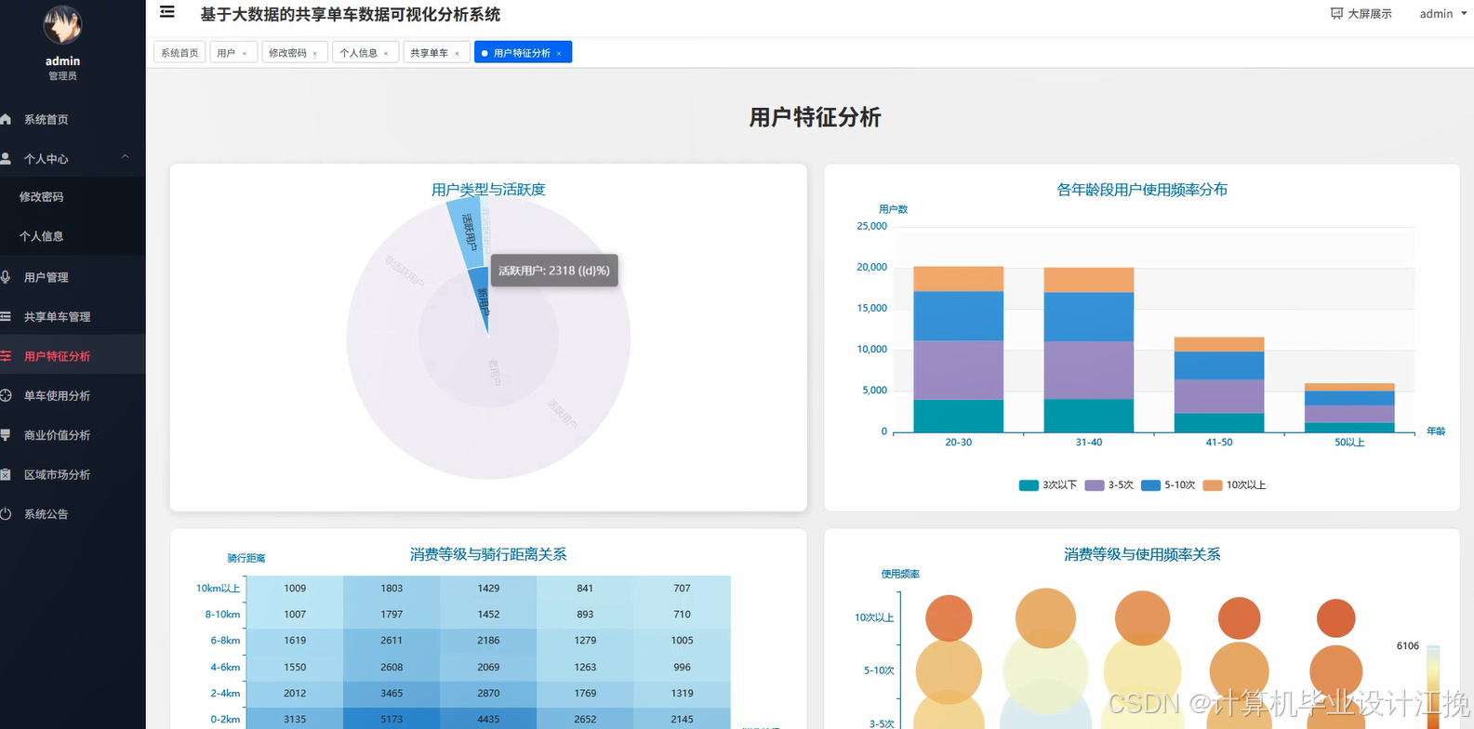1474x729 pixels.
Task: Click the 用户类型与活跃度 chart title
Action: click(488, 190)
